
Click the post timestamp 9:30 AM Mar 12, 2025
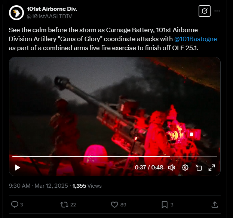39,186
